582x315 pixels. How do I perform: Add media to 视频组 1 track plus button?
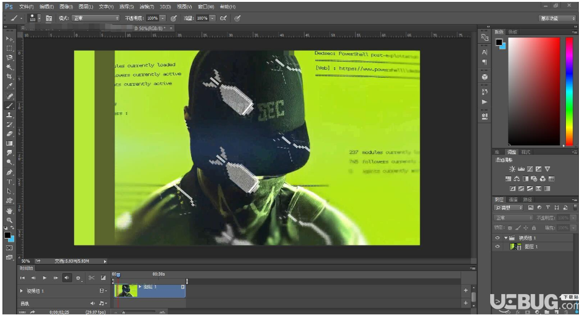[466, 290]
